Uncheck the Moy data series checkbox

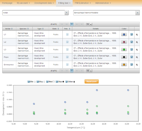(x=38, y=82)
